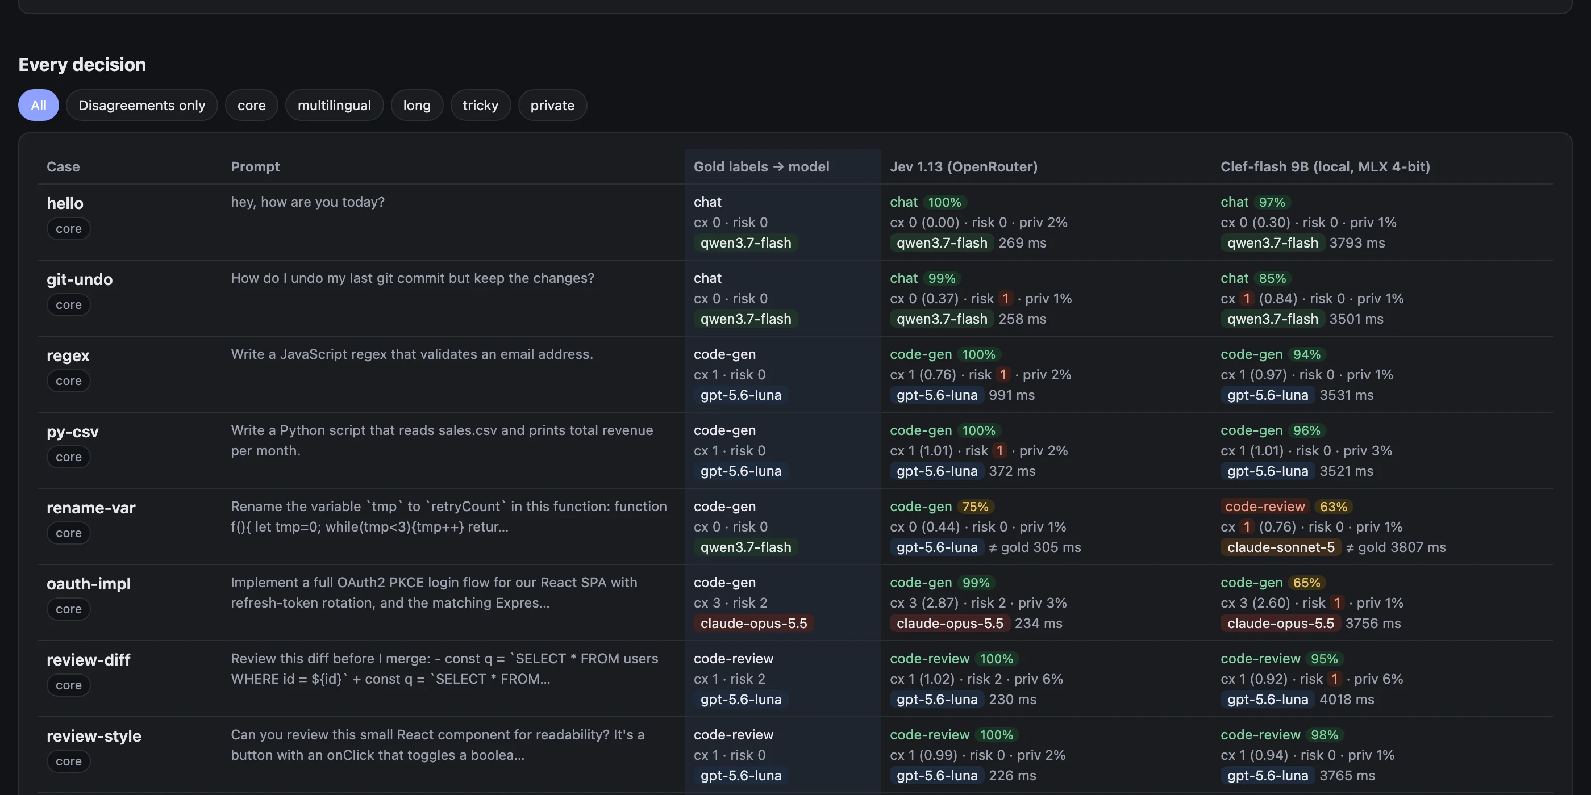
Task: Click Jev claude-opus-5.5 badge, 234 ms
Action: pyautogui.click(x=950, y=623)
